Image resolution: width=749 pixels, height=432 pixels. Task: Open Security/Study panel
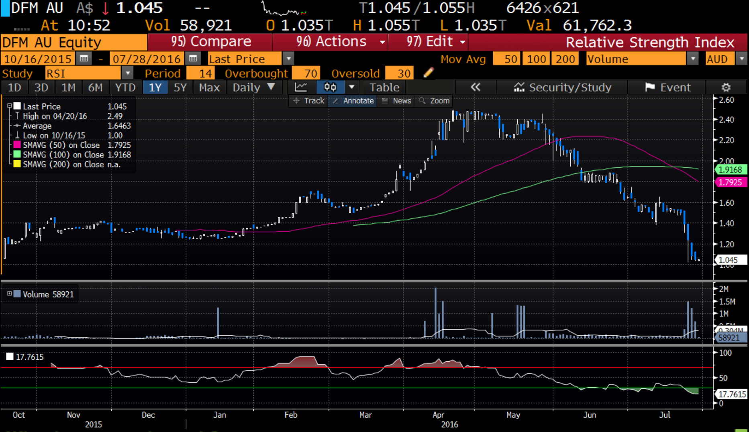[x=562, y=87]
